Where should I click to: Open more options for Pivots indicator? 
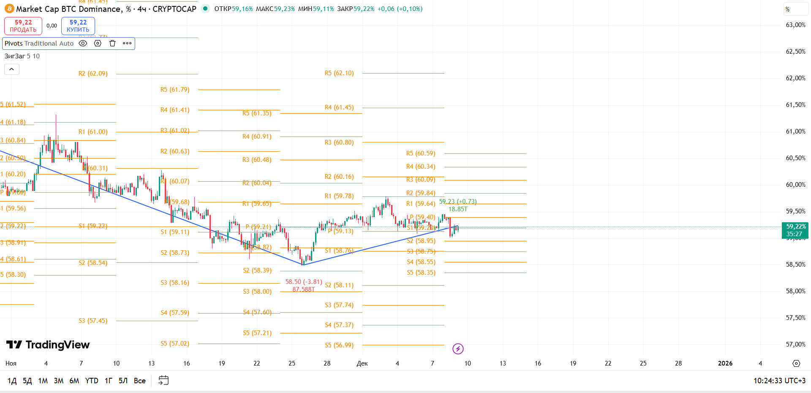tap(127, 43)
